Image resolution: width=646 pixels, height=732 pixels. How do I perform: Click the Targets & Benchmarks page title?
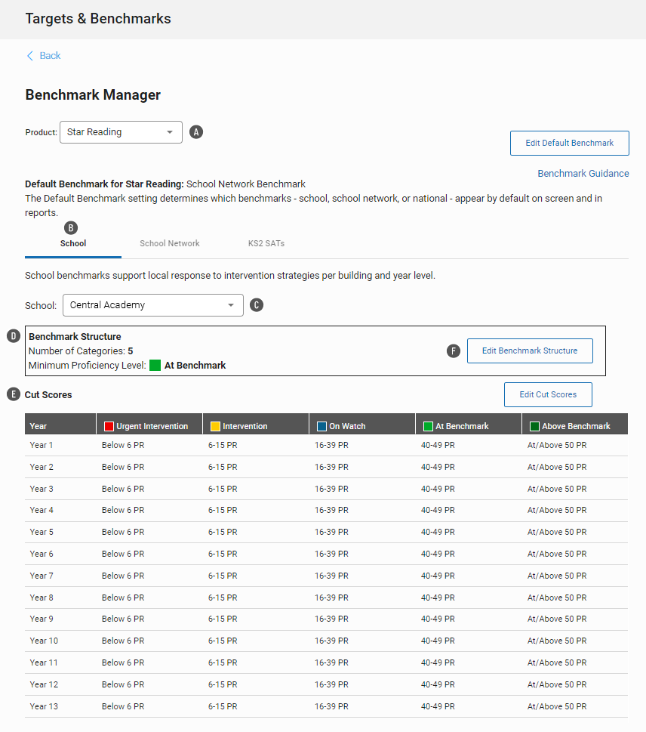pyautogui.click(x=98, y=19)
